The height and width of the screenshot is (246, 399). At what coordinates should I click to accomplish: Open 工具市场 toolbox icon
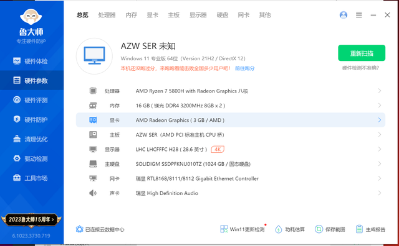[x=17, y=178]
